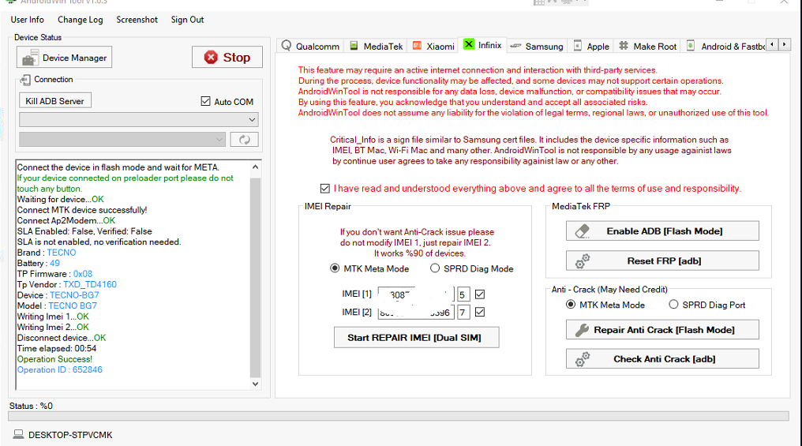Open the Change Log menu

80,20
